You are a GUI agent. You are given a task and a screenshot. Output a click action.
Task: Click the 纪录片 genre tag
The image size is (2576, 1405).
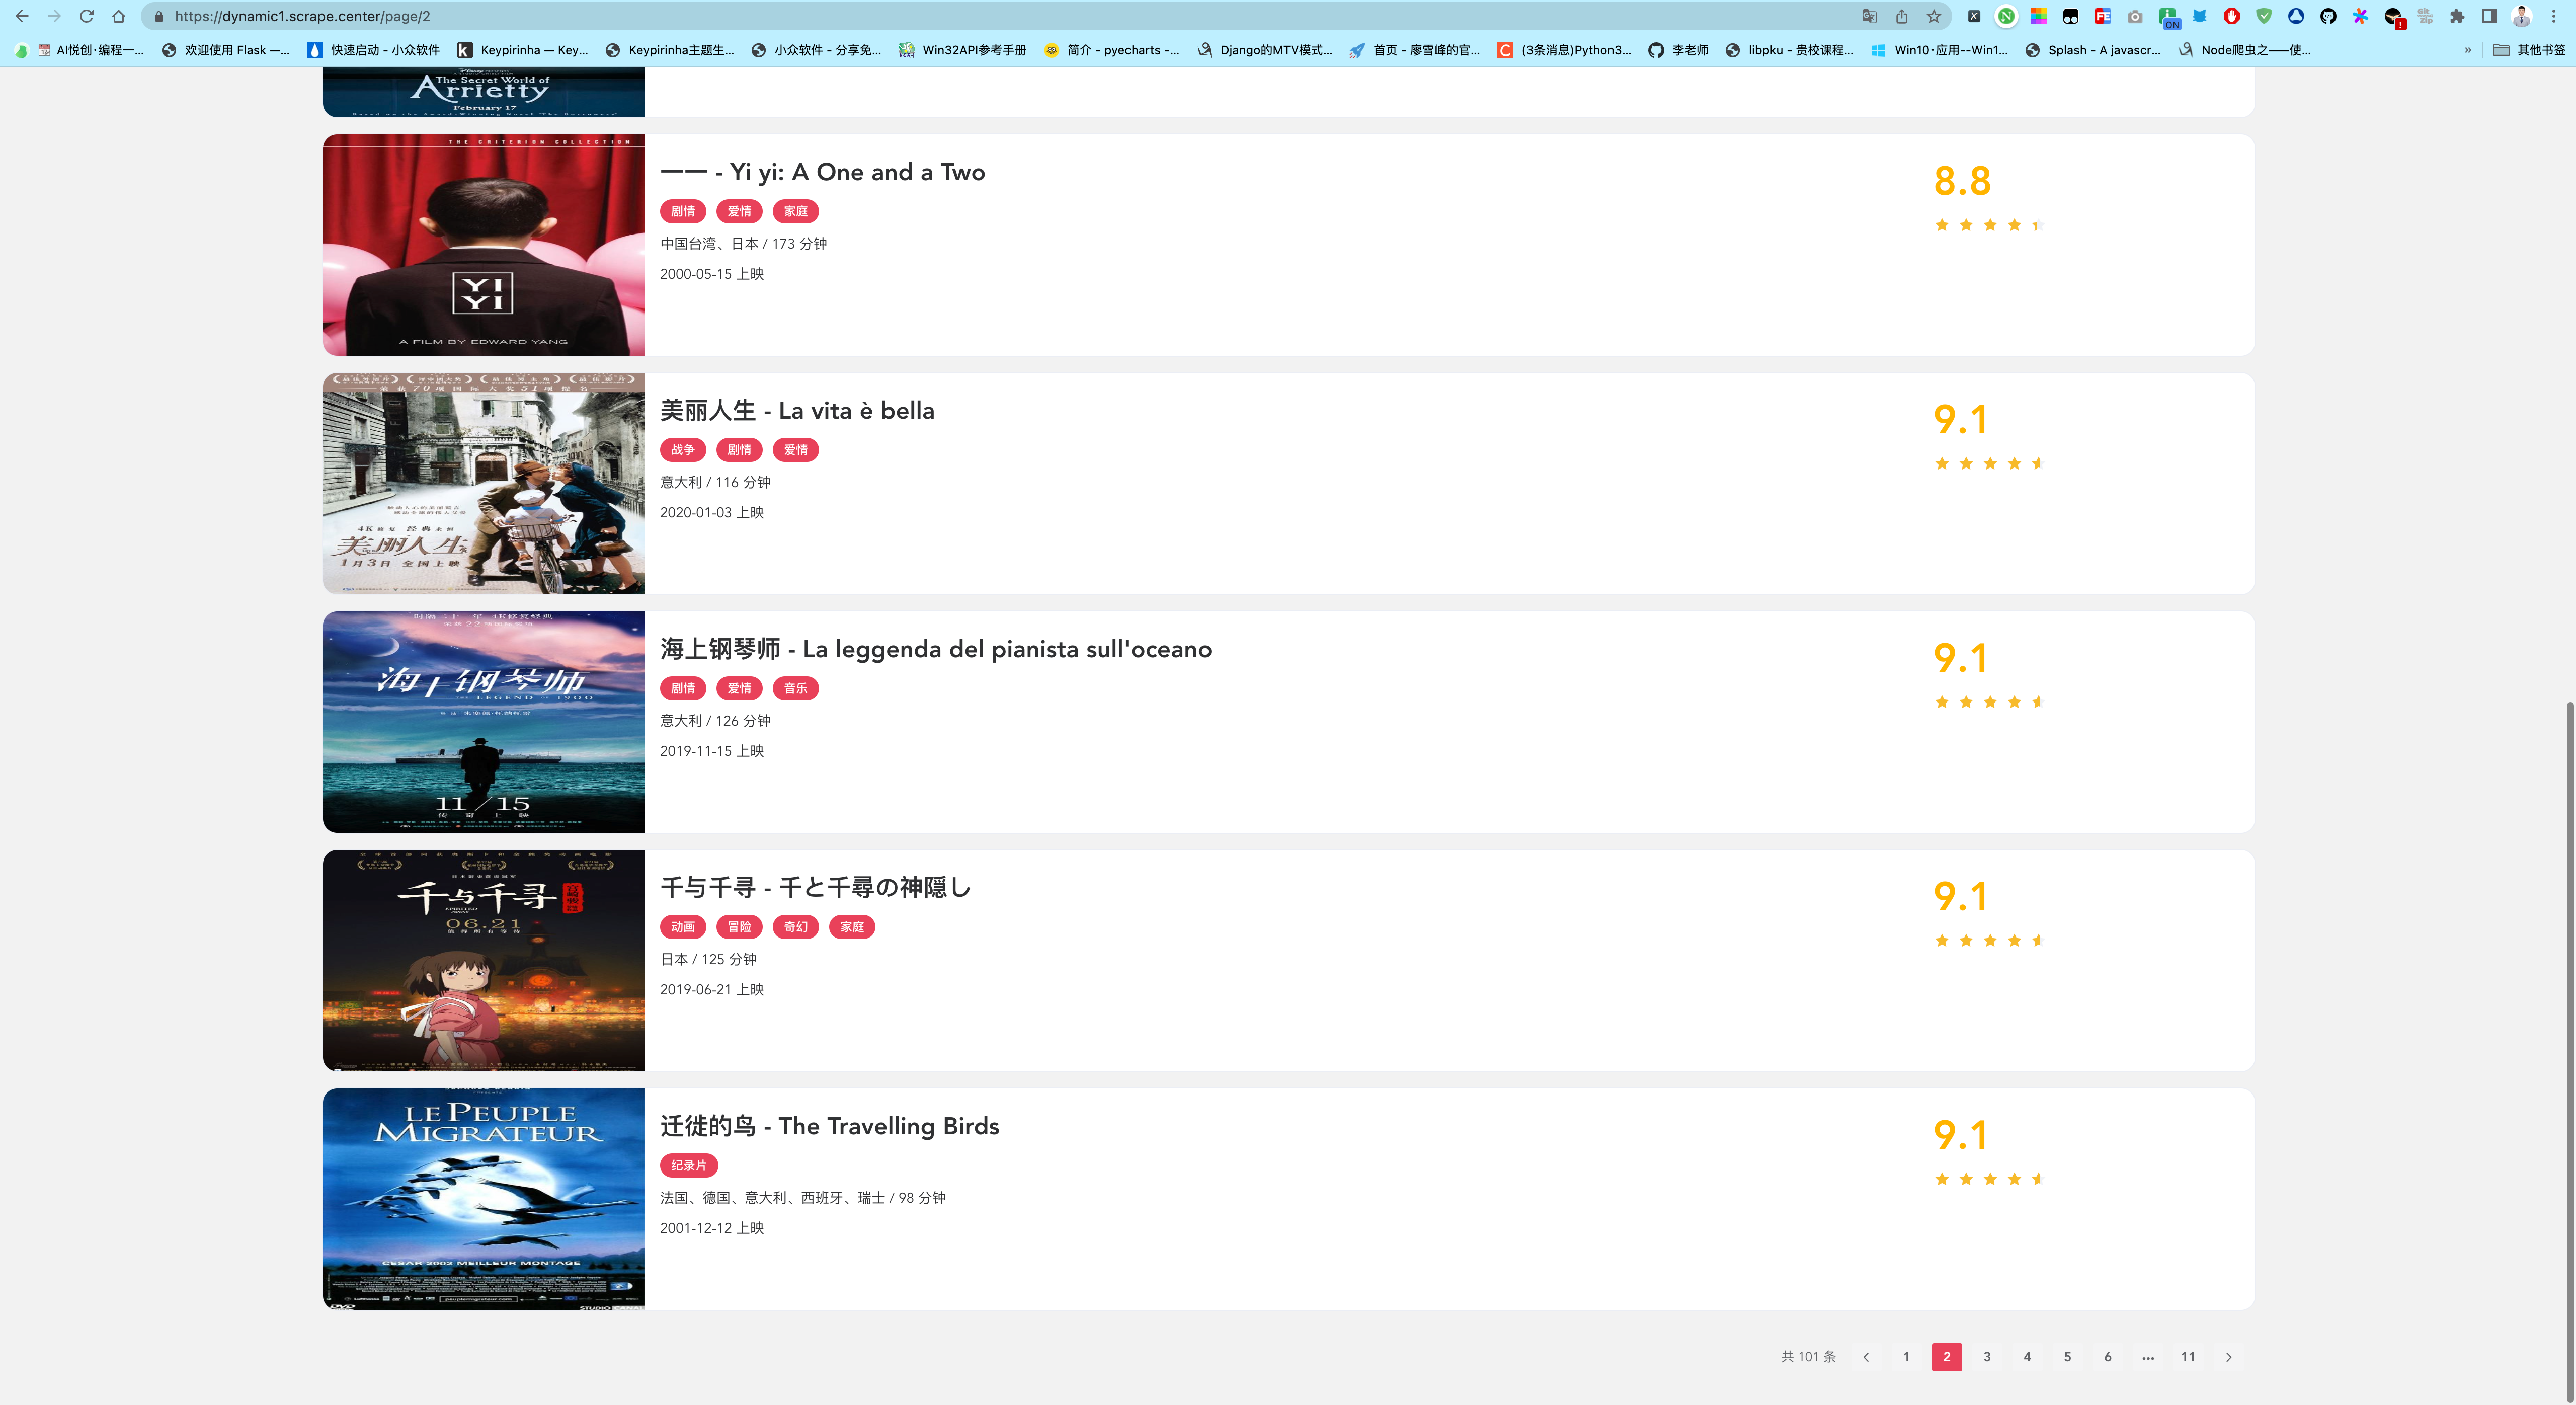coord(689,1166)
